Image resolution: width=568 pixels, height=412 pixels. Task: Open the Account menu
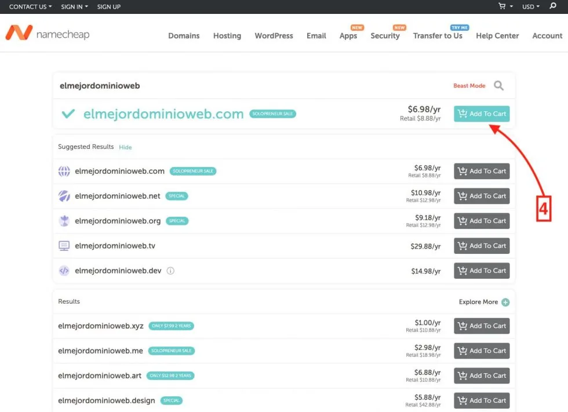click(547, 35)
